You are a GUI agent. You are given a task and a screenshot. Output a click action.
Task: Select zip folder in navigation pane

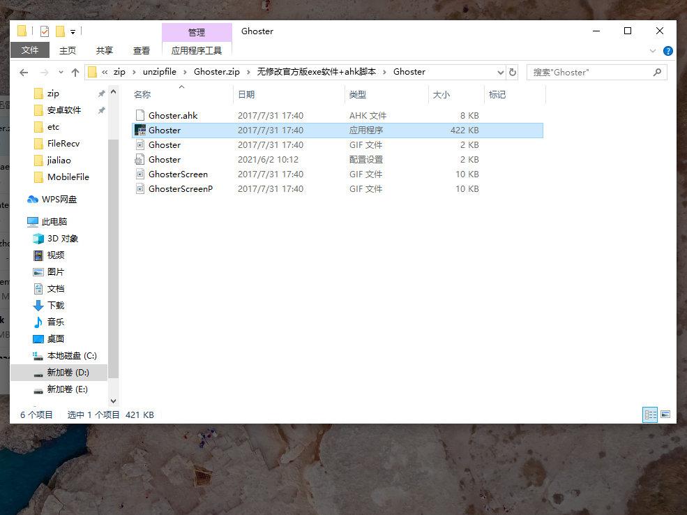coord(53,94)
